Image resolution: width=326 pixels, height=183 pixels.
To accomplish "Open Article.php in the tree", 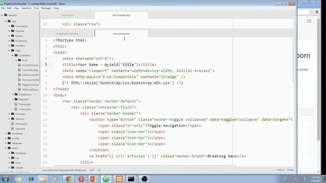I will click(21, 124).
